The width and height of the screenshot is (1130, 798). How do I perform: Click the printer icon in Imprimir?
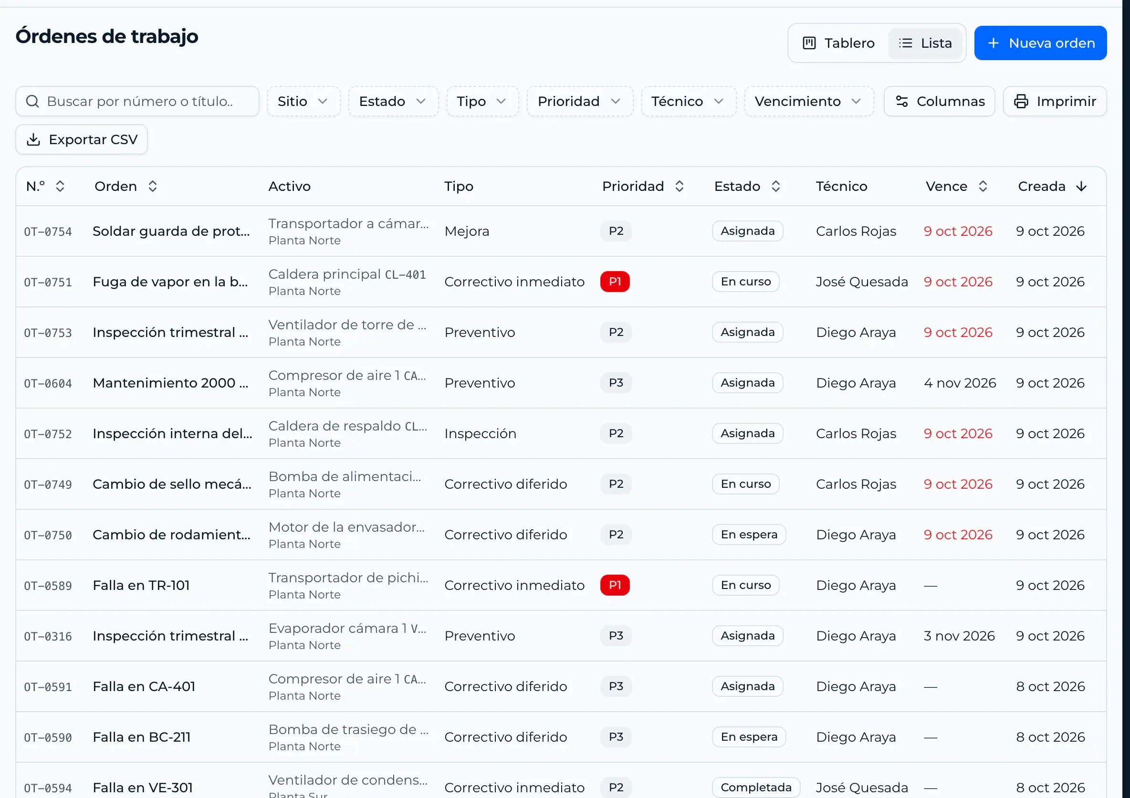(x=1021, y=101)
